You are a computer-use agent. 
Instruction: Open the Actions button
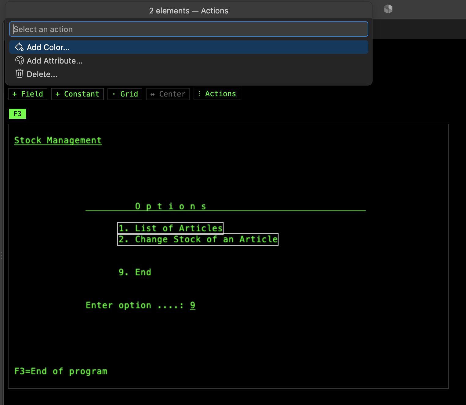(217, 94)
